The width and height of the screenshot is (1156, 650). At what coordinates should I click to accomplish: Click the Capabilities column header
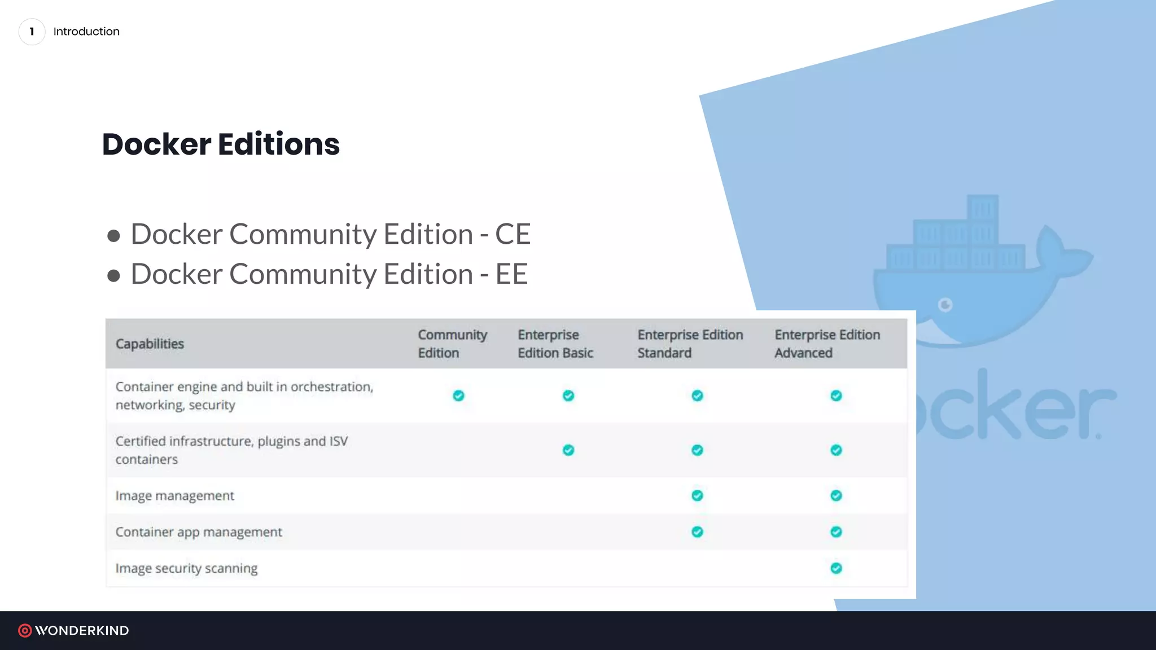pos(150,344)
